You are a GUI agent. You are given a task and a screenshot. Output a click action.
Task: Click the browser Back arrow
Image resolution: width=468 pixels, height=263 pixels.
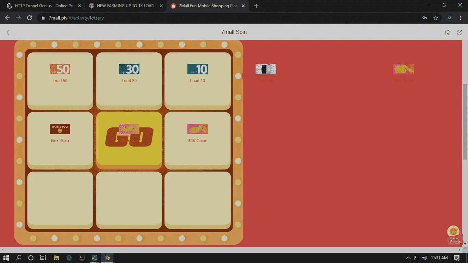click(8, 18)
